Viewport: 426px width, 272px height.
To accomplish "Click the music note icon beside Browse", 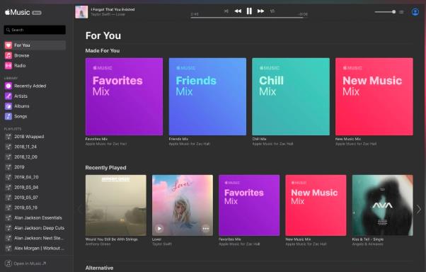I will [x=8, y=55].
